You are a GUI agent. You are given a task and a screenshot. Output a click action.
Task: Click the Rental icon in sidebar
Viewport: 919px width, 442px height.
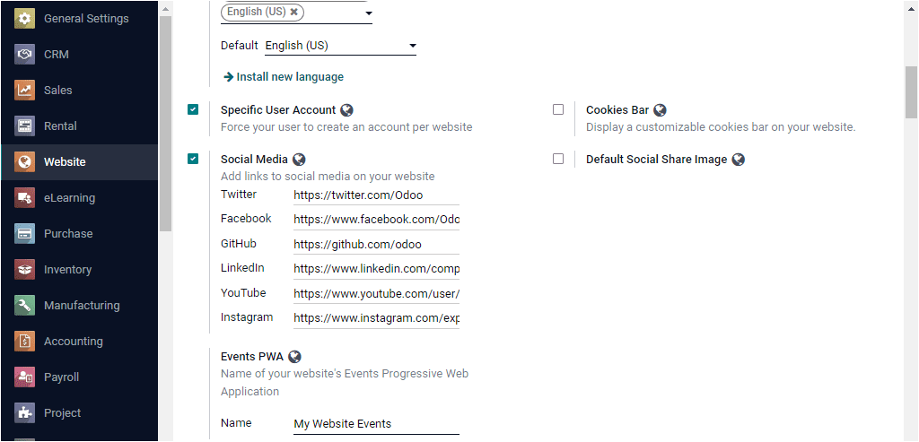pos(24,126)
